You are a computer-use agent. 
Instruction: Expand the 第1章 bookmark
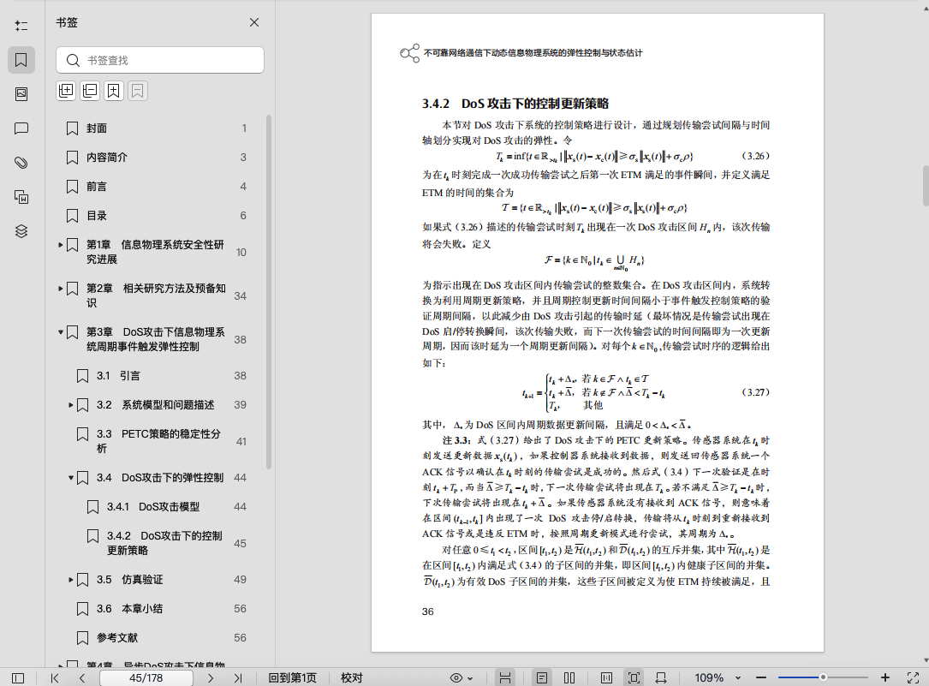[61, 245]
